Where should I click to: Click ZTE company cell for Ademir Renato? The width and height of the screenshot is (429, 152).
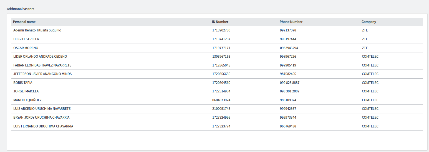click(x=365, y=30)
